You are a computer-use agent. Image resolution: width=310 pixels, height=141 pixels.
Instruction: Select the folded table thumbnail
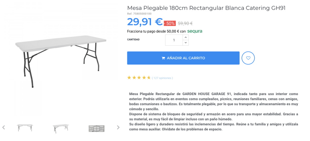pos(96,128)
